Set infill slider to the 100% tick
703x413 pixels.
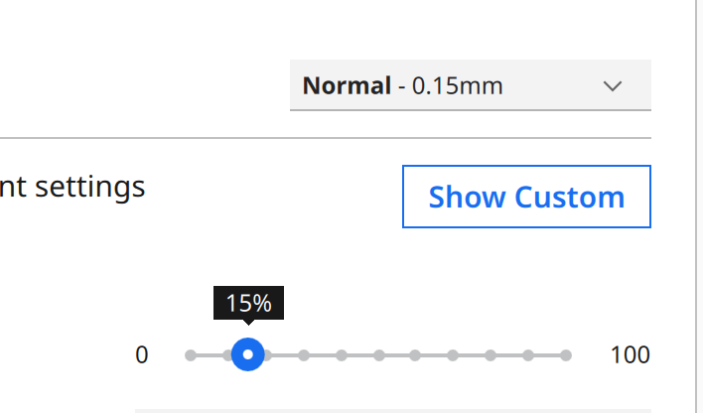566,354
